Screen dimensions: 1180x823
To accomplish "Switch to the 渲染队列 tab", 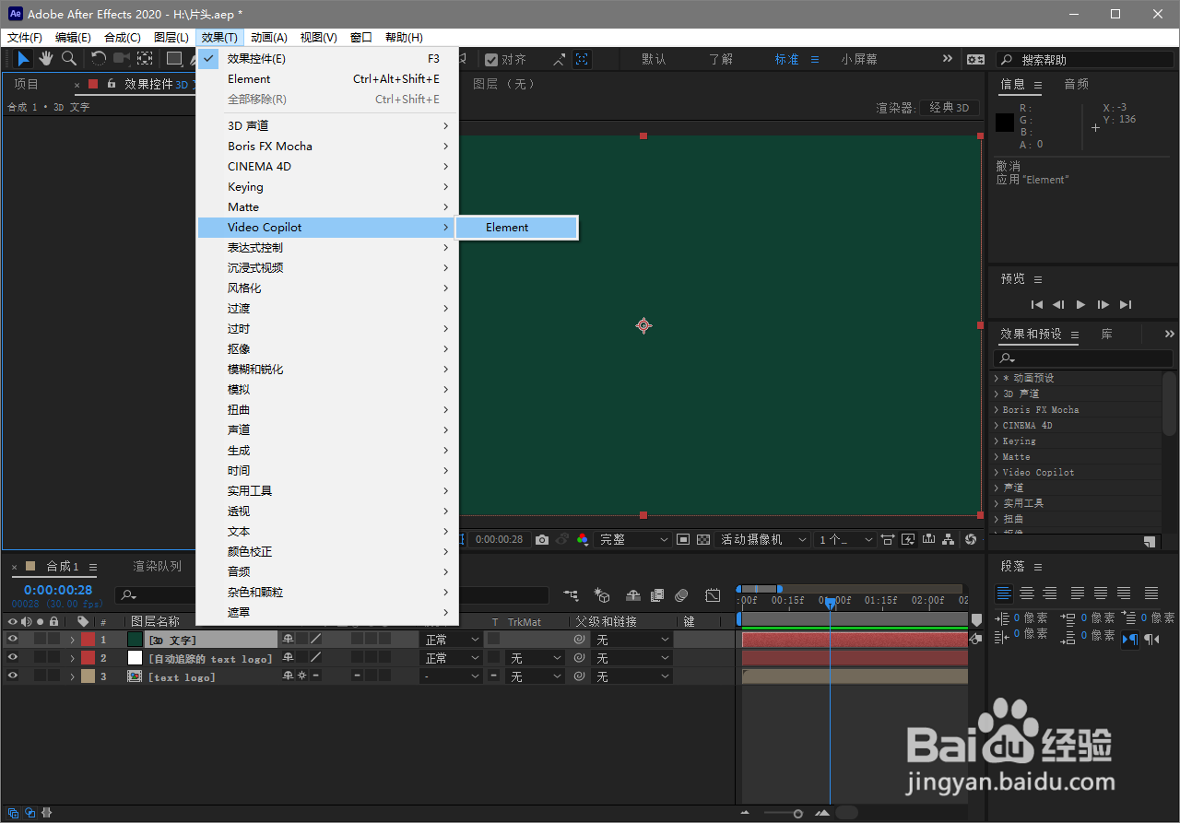I will (158, 566).
